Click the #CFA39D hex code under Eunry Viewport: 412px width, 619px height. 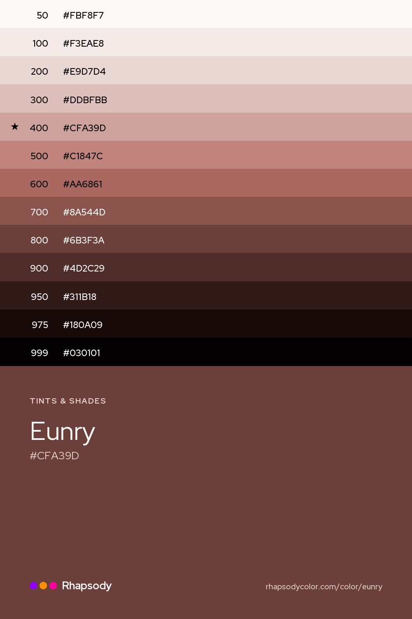pyautogui.click(x=54, y=456)
